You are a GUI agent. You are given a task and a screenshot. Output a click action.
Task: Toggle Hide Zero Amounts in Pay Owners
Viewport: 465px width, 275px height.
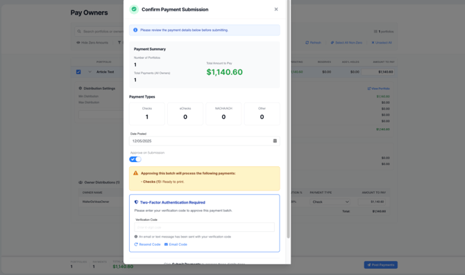tap(92, 43)
